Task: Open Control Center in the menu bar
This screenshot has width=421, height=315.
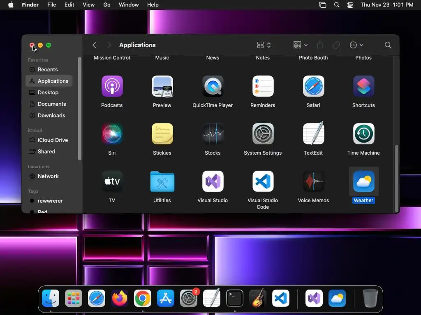Action: [350, 5]
